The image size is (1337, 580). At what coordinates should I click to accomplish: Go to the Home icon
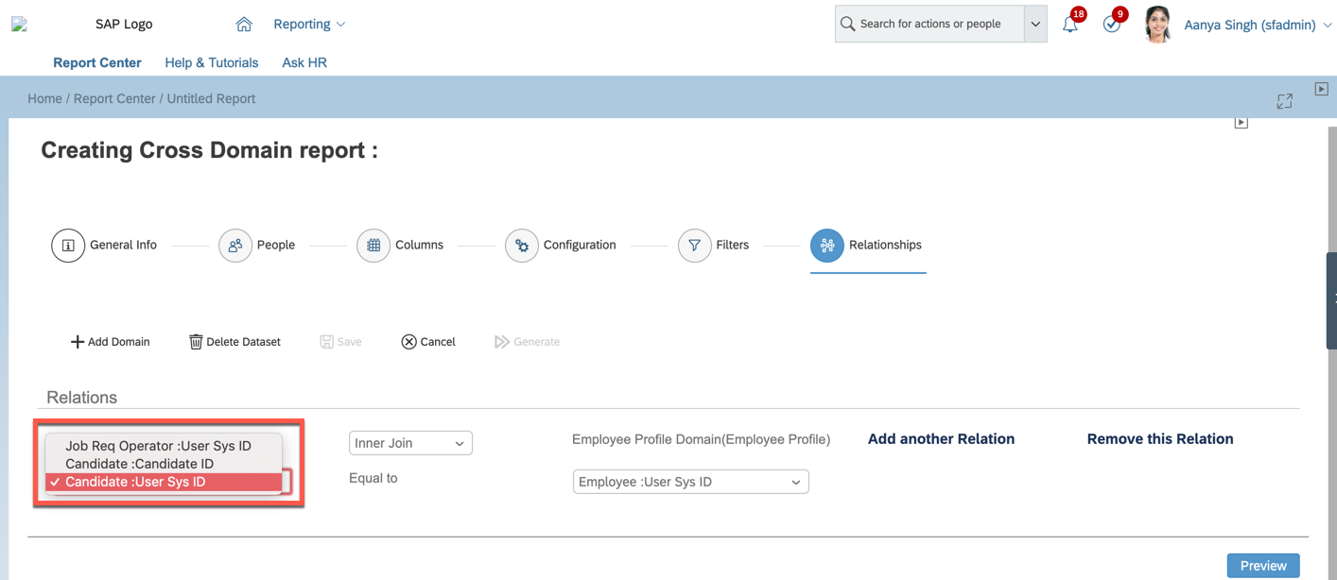click(x=244, y=25)
